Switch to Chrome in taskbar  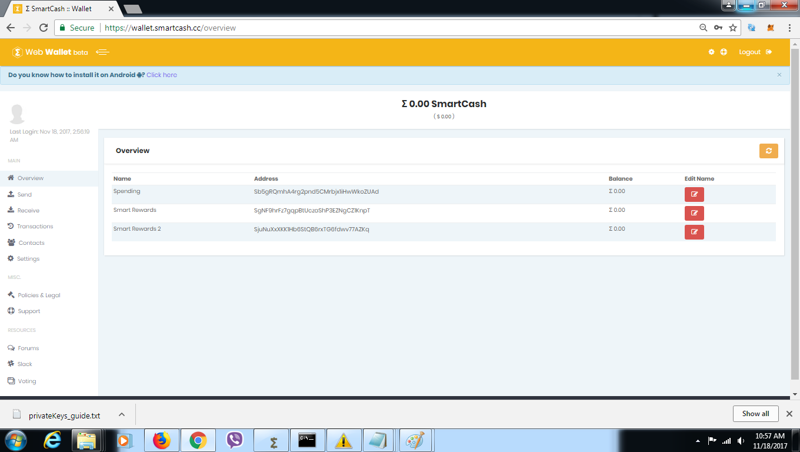point(198,440)
